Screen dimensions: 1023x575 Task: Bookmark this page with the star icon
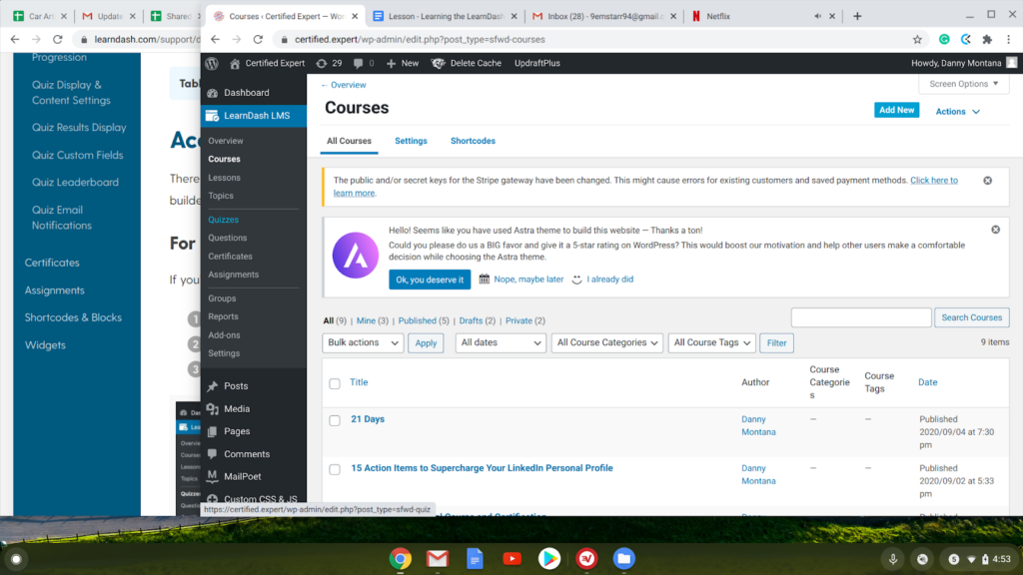click(x=917, y=39)
